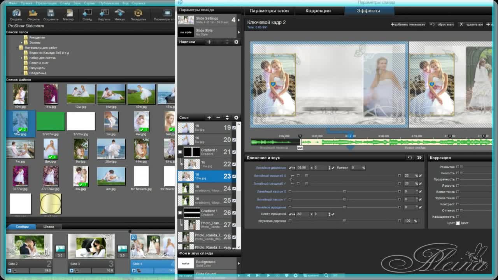Toggle visibility checkbox of layer 23
The width and height of the screenshot is (498, 280).
click(234, 176)
